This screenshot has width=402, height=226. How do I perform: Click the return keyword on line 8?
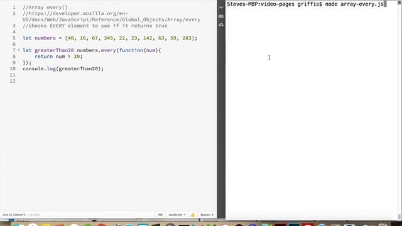tap(43, 56)
